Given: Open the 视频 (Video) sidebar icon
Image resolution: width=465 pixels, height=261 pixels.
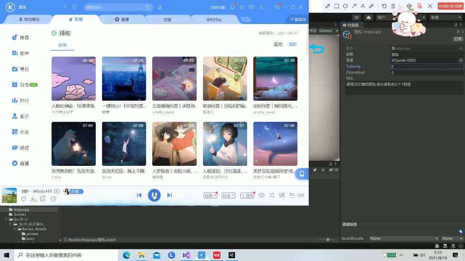Looking at the screenshot, I should click(x=21, y=147).
